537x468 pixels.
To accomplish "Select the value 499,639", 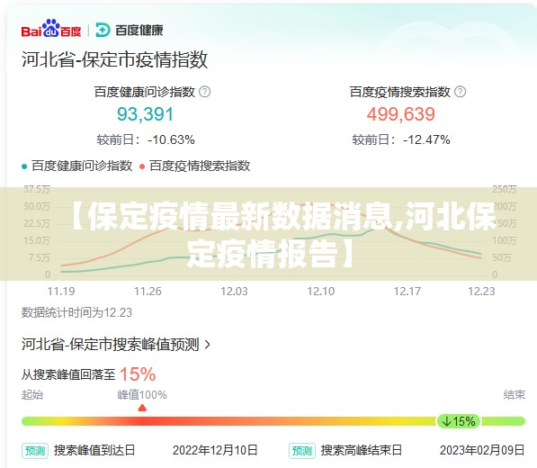I will click(401, 114).
